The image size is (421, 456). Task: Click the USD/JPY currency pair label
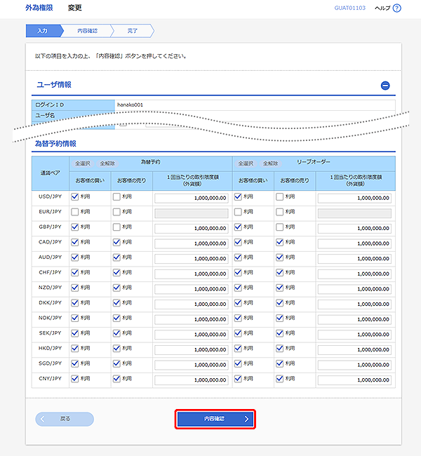click(51, 196)
